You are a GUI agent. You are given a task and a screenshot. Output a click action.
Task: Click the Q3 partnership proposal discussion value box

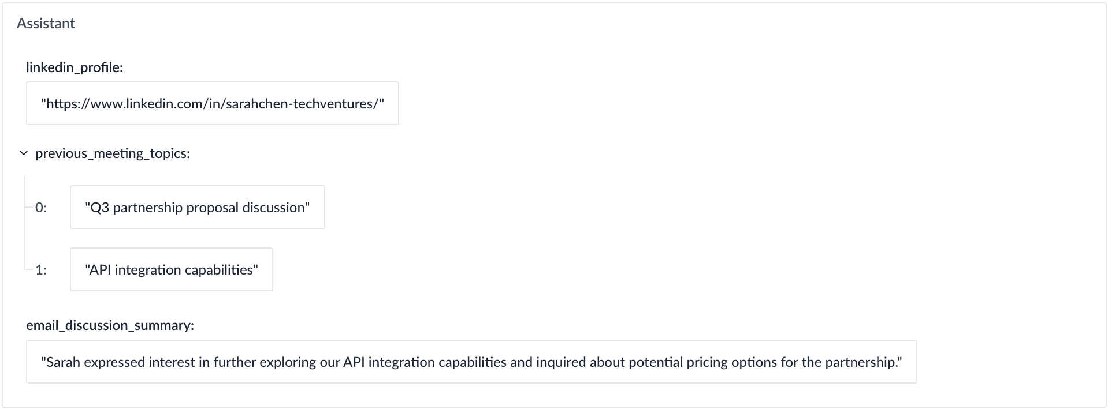point(197,207)
